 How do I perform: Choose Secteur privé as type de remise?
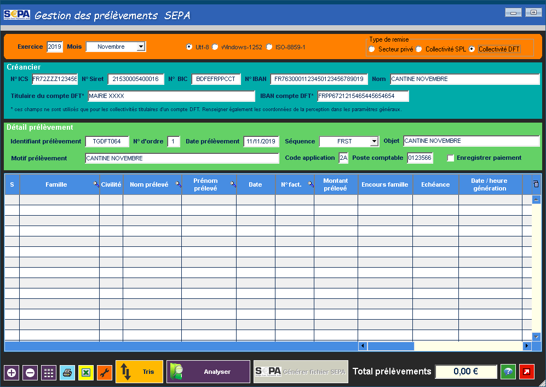pos(372,49)
